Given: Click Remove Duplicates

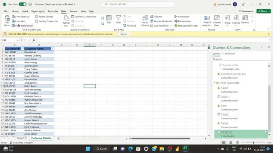Looking at the screenshot, I should [x=161, y=21].
